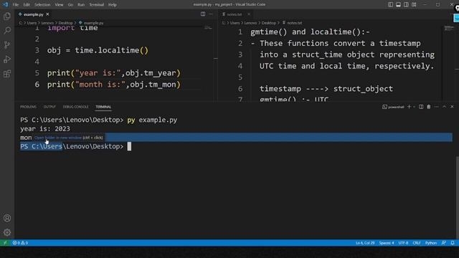Image resolution: width=459 pixels, height=258 pixels.
Task: Open the Customize Layout icon
Action: 414,4
